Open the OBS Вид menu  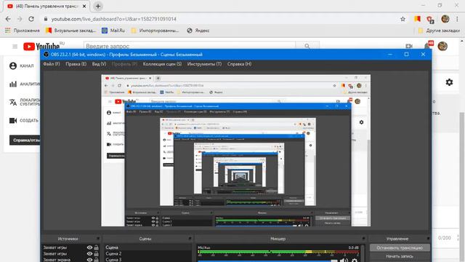pyautogui.click(x=99, y=64)
